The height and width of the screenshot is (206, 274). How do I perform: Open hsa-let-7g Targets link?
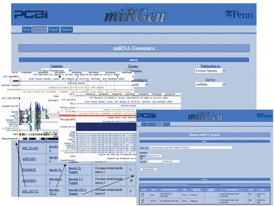[x=74, y=170]
